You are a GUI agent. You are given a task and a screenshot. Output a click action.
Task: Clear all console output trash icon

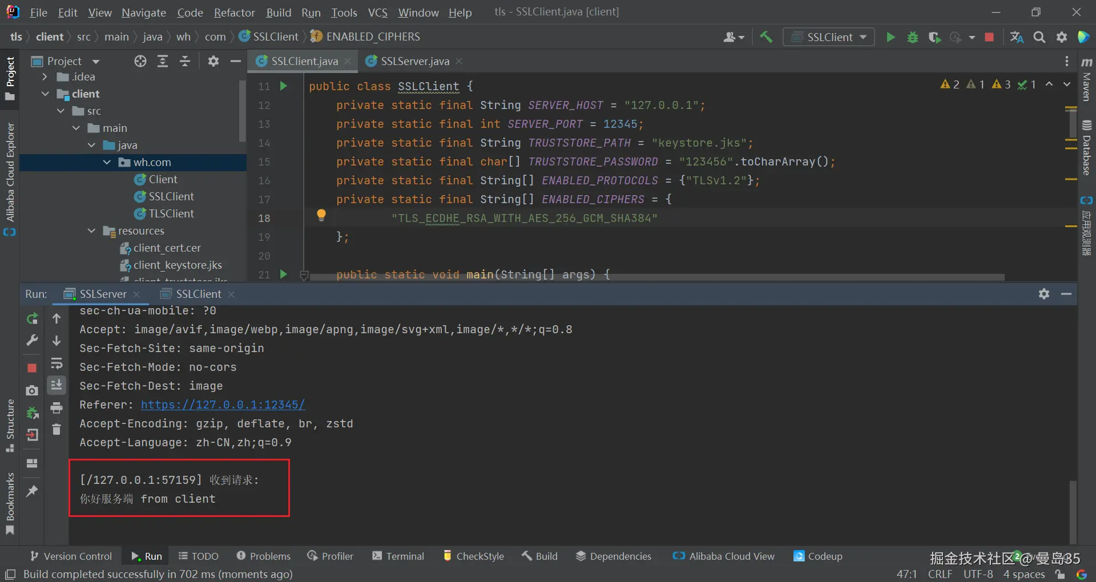pos(57,429)
